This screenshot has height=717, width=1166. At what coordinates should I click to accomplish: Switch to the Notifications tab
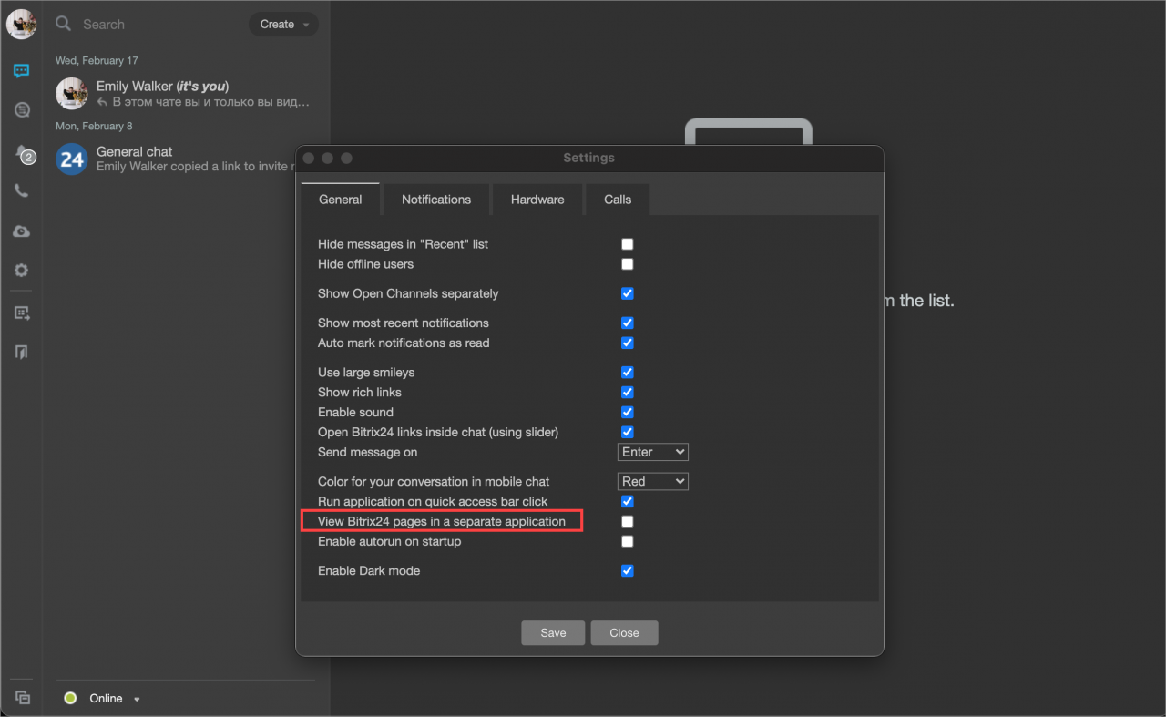[436, 199]
